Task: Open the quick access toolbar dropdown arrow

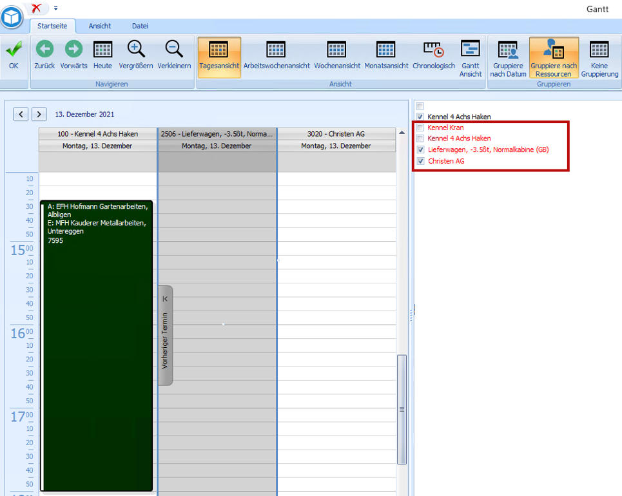Action: coord(55,8)
